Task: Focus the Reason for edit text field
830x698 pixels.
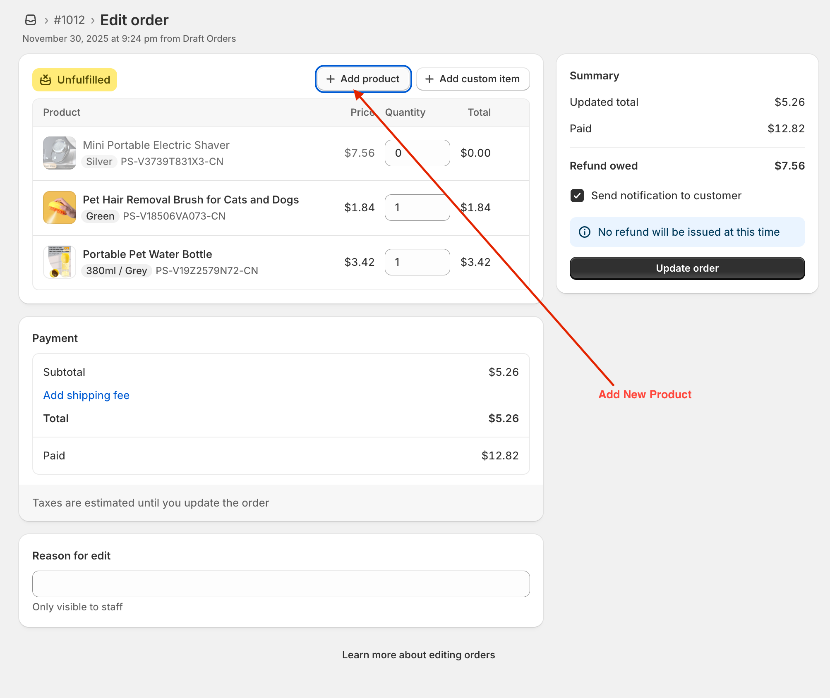Action: 281,584
